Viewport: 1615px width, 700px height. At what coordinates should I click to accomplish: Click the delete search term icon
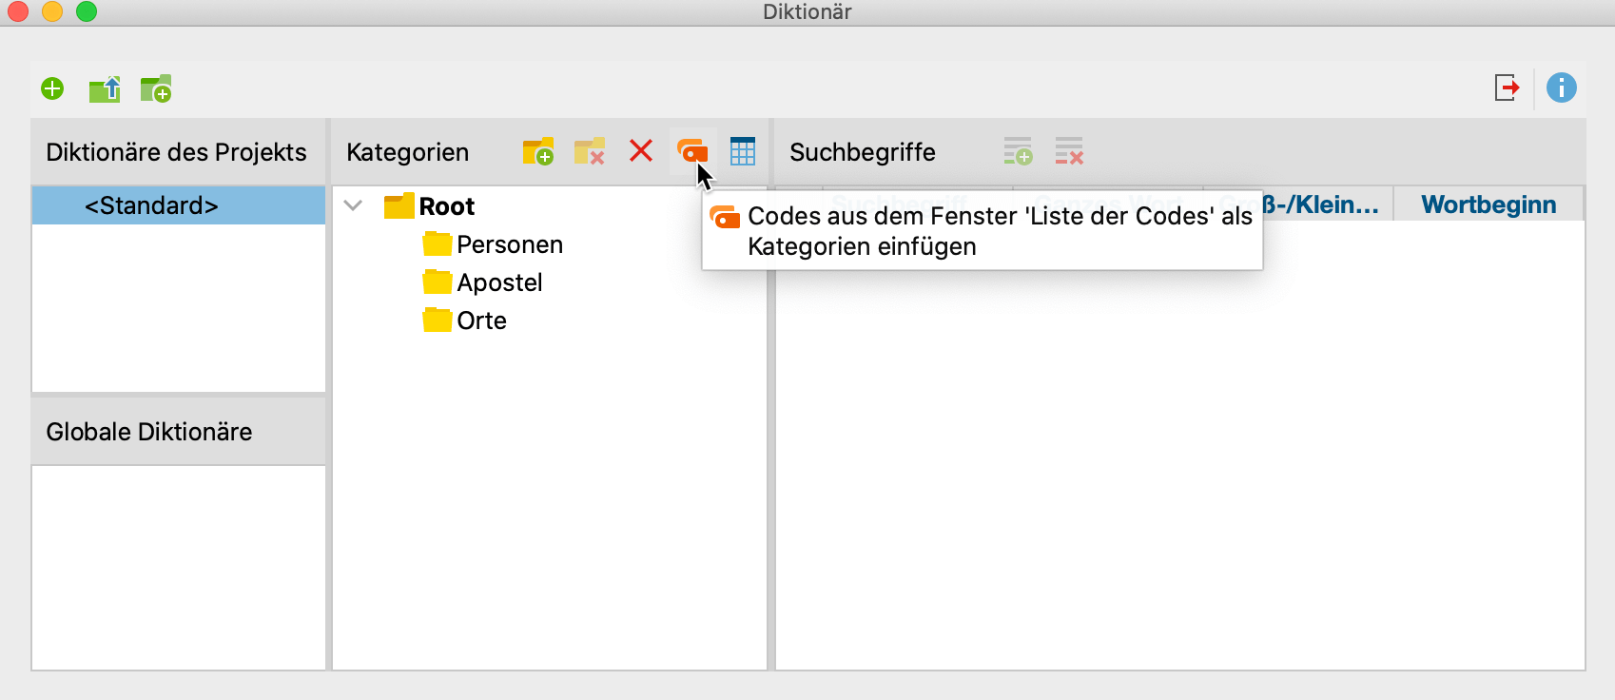(x=1069, y=151)
